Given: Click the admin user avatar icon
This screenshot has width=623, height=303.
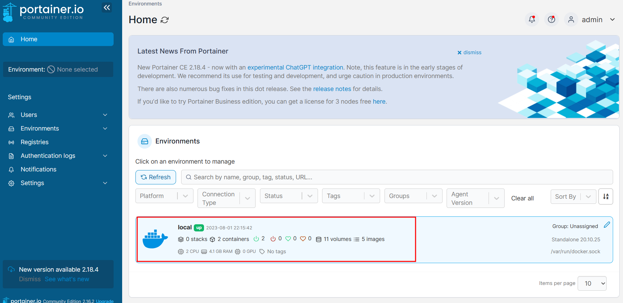Looking at the screenshot, I should point(571,19).
